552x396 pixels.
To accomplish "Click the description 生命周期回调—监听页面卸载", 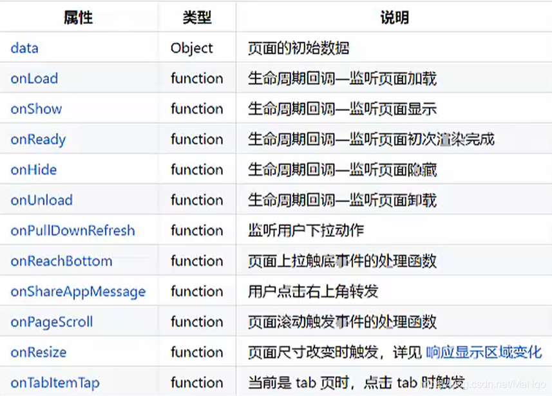I will click(x=342, y=200).
